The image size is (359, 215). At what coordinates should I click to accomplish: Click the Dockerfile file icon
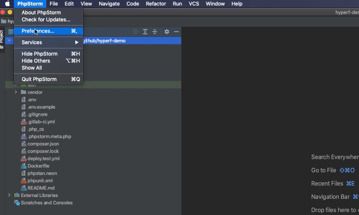tap(23, 166)
